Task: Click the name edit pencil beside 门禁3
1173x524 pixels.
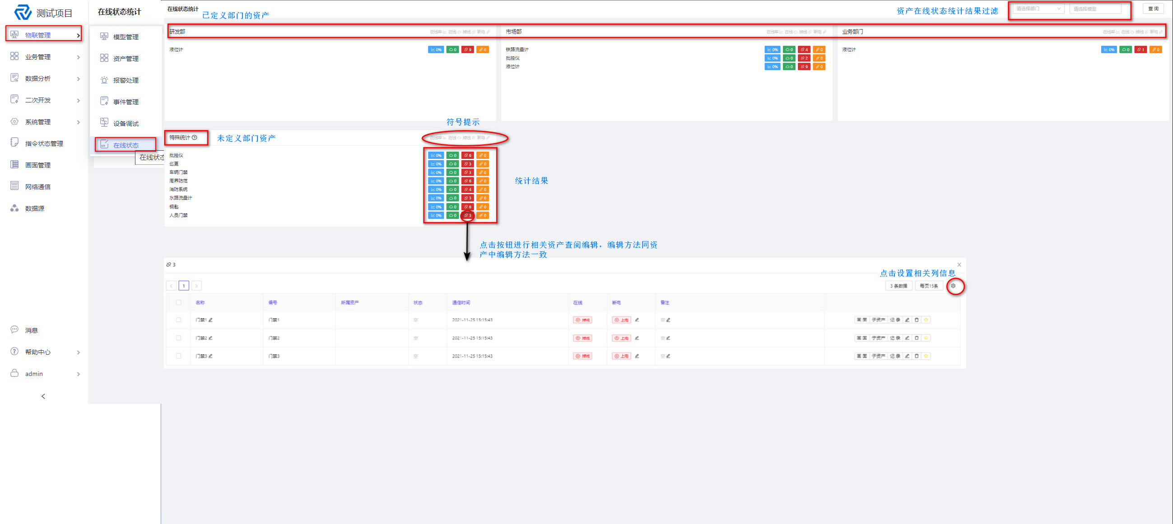Action: [210, 356]
